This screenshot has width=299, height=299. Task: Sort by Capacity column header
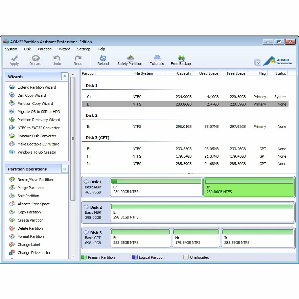click(x=184, y=73)
